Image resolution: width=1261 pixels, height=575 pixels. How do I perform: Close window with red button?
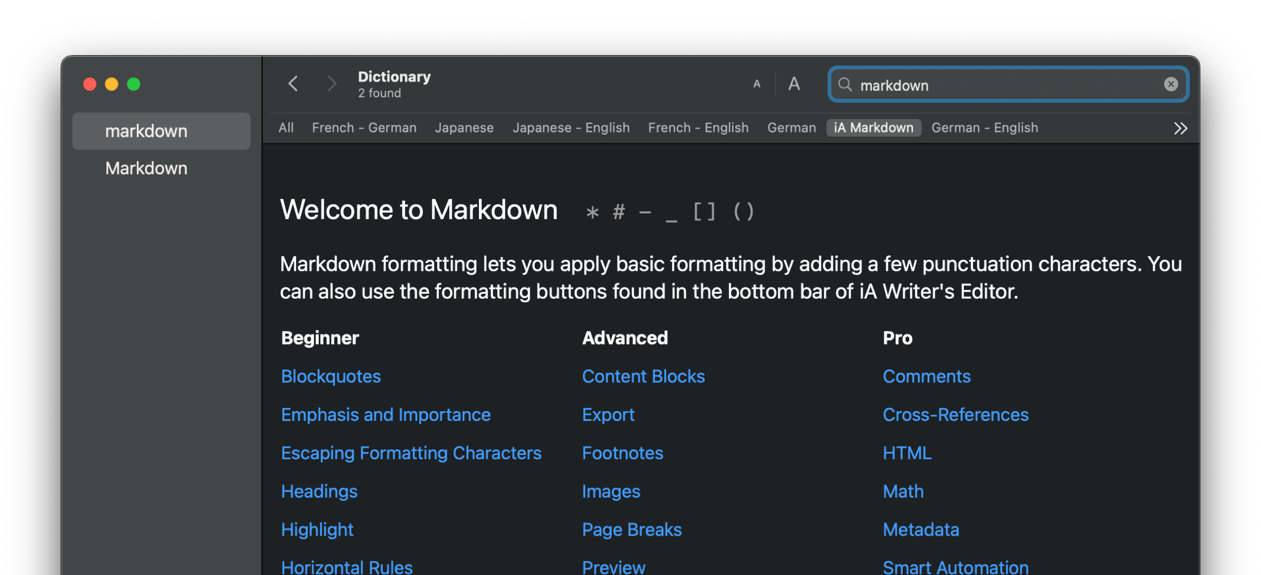(90, 84)
